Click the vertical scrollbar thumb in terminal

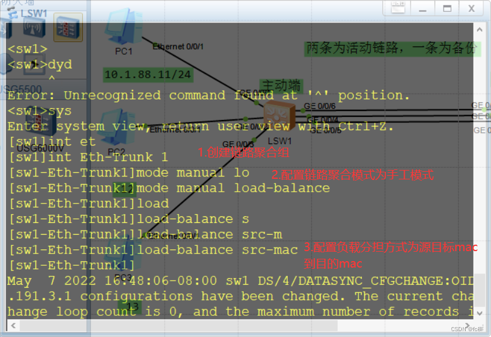pyautogui.click(x=479, y=291)
